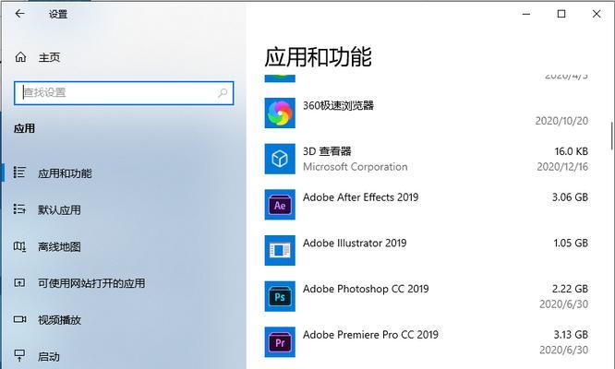
Task: Click the Premiere Pro Pr app icon
Action: tap(280, 342)
